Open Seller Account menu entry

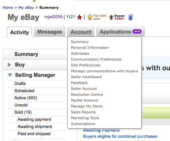click(x=84, y=89)
